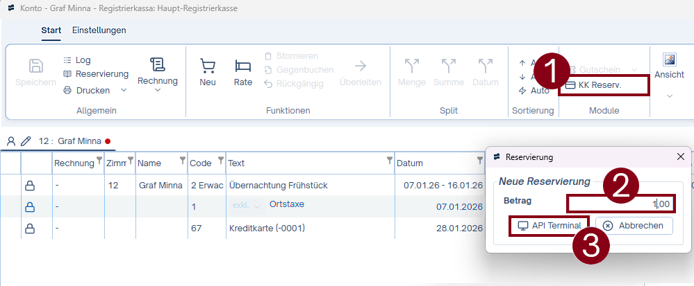
Task: Expand the chevron below Ansicht
Action: 669,96
